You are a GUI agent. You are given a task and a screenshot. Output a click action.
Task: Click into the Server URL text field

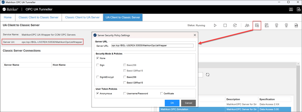pyautogui.click(x=152, y=45)
